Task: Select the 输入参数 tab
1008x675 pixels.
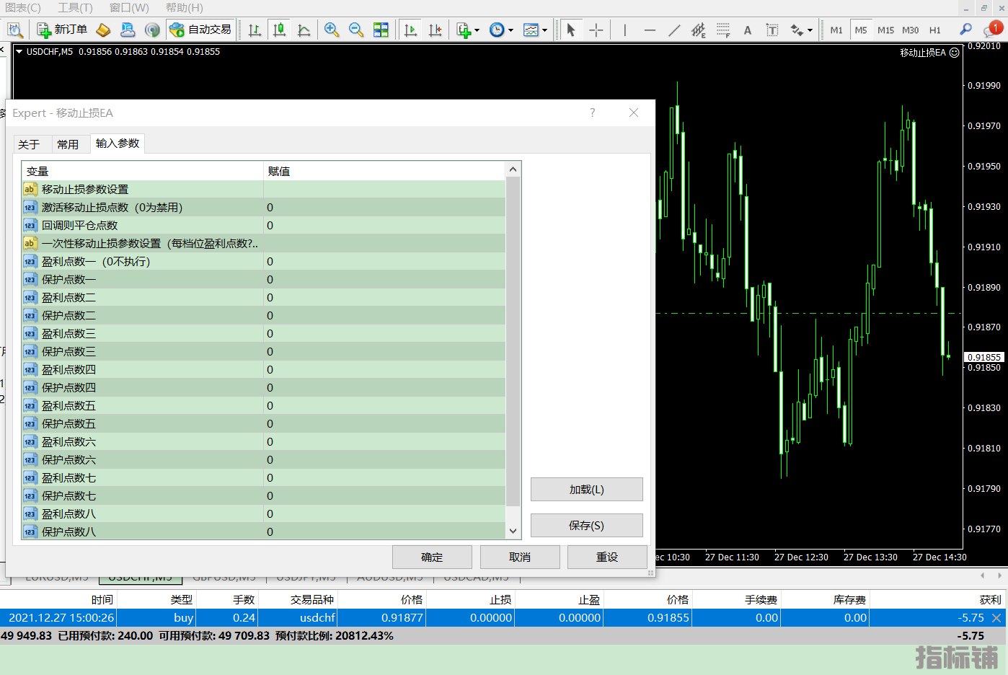Action: click(x=118, y=144)
